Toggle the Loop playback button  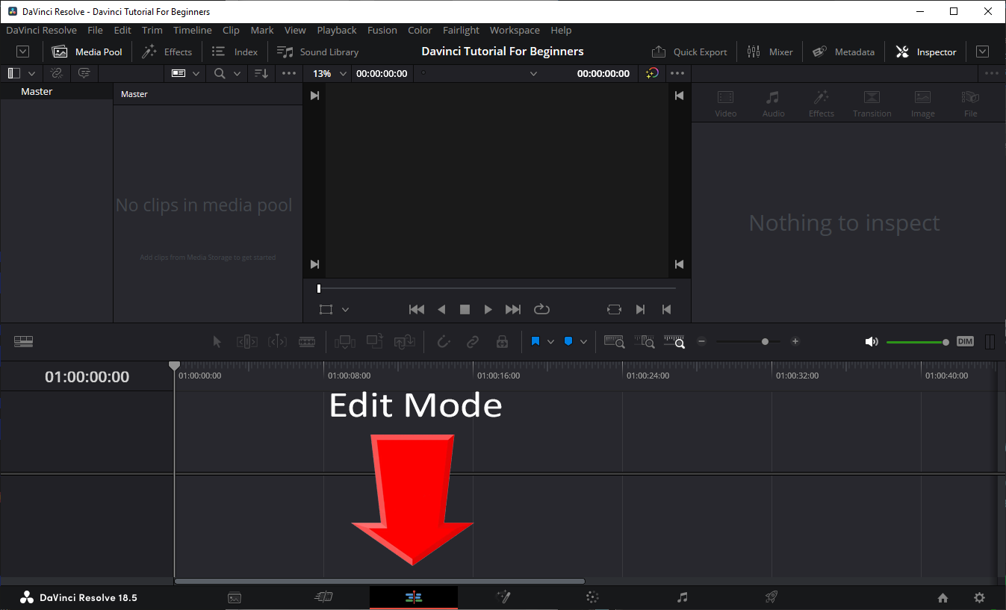[541, 309]
